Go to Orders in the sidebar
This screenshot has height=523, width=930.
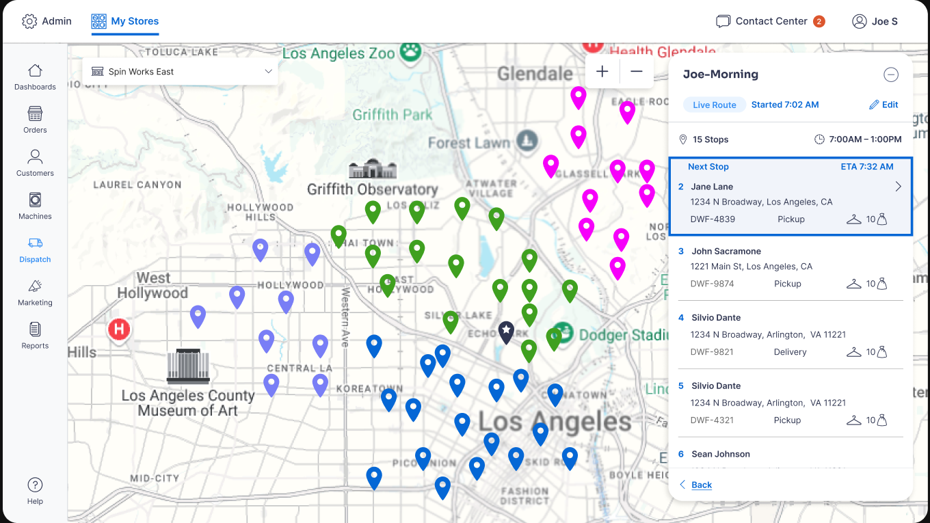point(35,120)
